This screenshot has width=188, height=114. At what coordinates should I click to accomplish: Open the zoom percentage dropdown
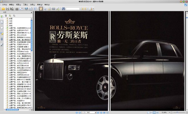169,112
